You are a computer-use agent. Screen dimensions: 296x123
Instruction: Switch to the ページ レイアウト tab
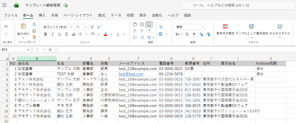point(78,15)
